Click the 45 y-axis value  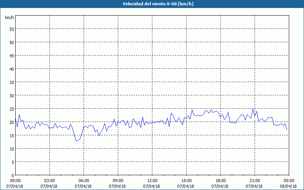click(x=12, y=56)
